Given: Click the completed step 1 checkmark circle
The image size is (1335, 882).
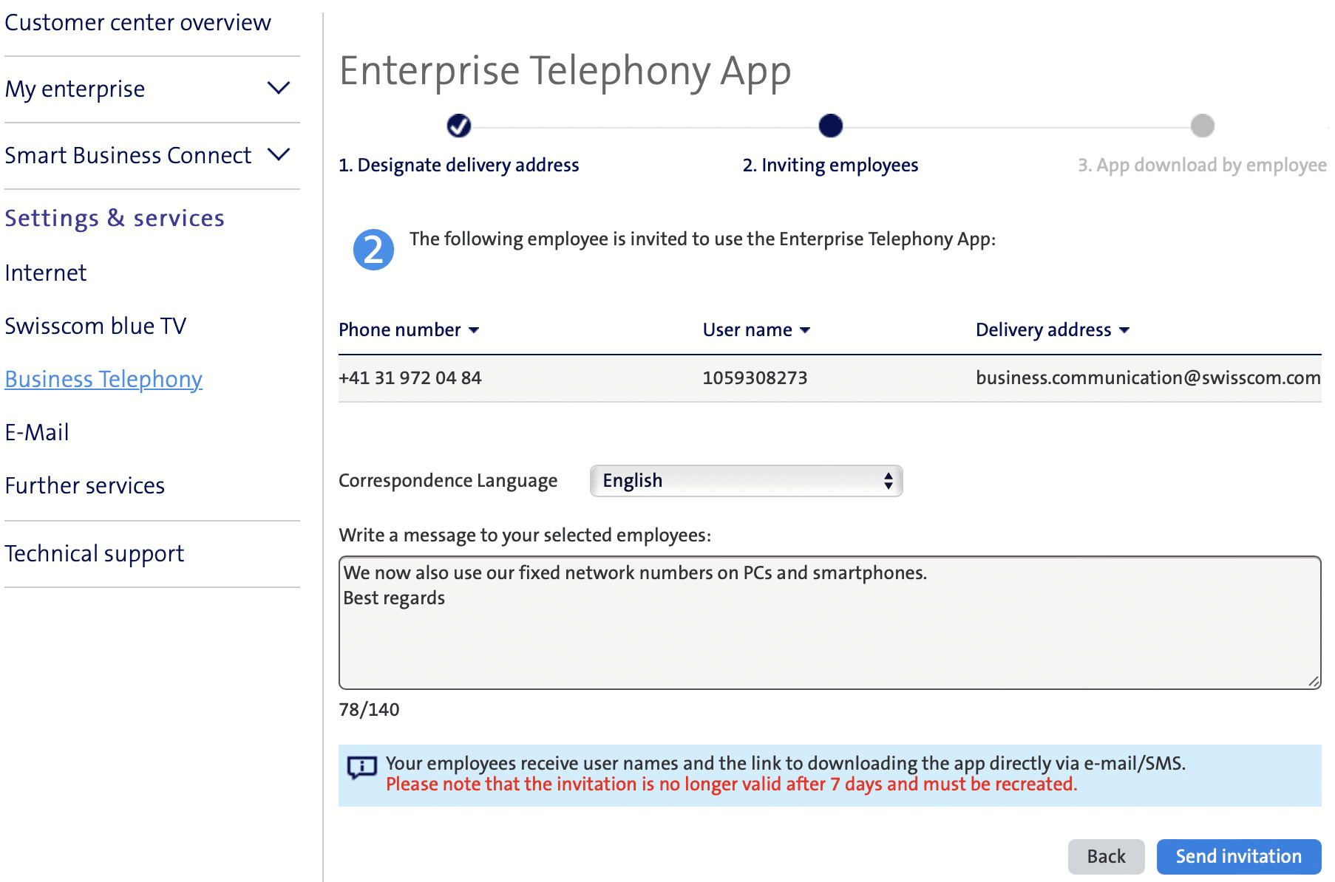Looking at the screenshot, I should (459, 126).
